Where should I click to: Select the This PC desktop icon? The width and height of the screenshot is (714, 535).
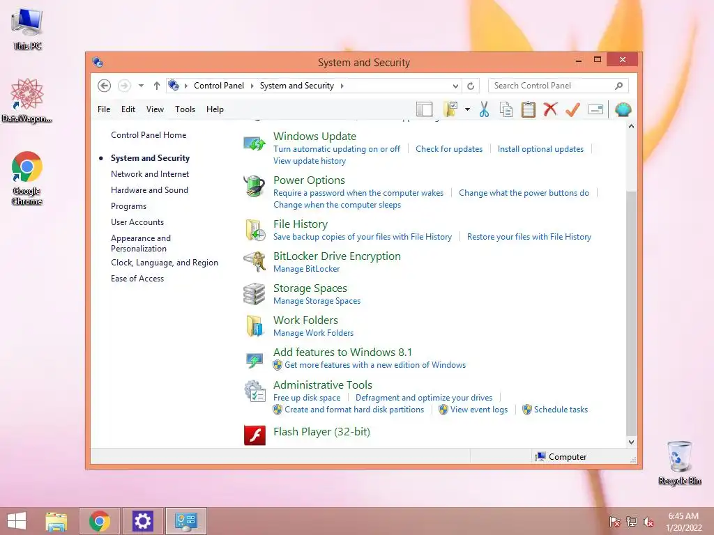click(x=27, y=28)
